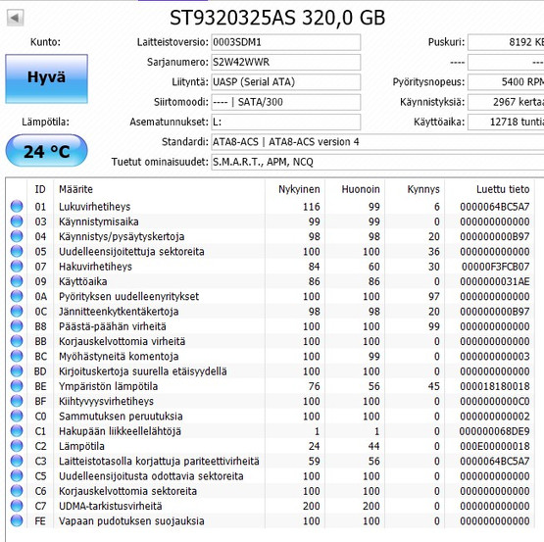The image size is (544, 542).
Task: Select the Laitteistoversio field 0003SDM1
Action: [x=286, y=42]
